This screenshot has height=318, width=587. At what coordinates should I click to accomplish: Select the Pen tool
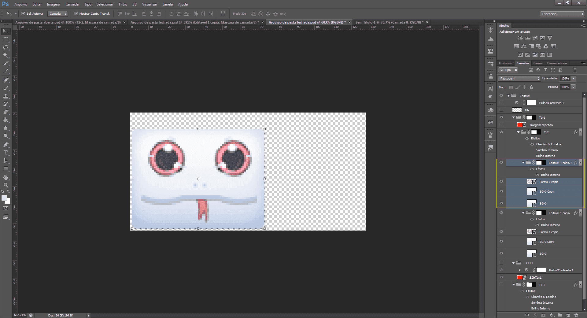click(6, 145)
